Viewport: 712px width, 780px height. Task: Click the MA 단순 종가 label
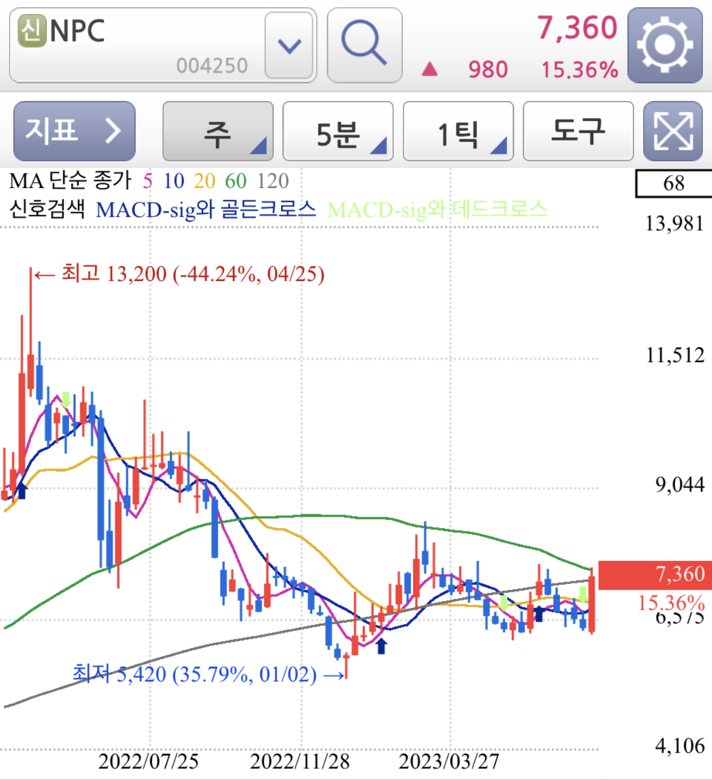click(70, 181)
